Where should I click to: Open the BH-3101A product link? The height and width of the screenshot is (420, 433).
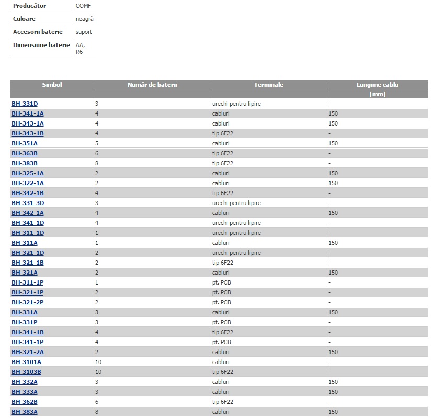click(x=26, y=362)
